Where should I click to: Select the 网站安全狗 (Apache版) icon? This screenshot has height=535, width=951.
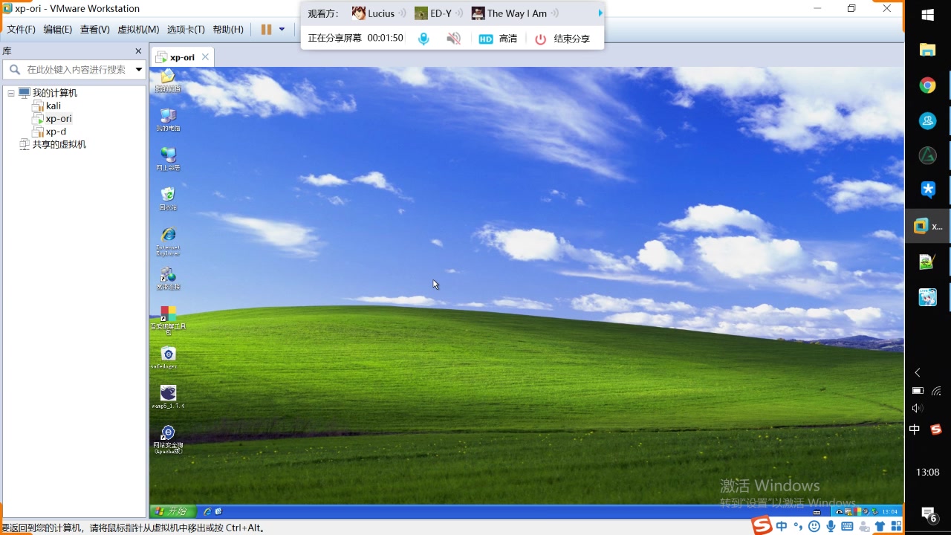168,439
